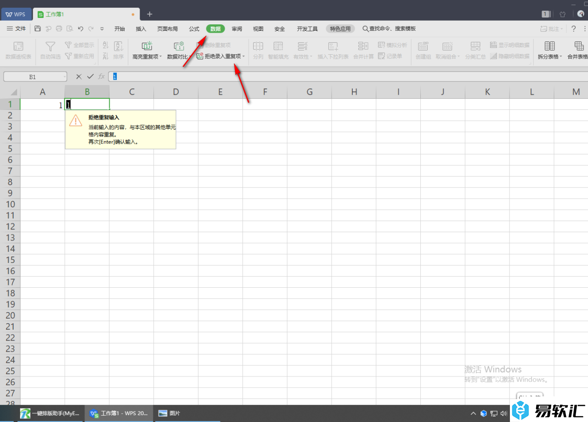Viewport: 588px width, 422px height.
Task: Open the Name Box dropdown arrow
Action: (x=65, y=77)
